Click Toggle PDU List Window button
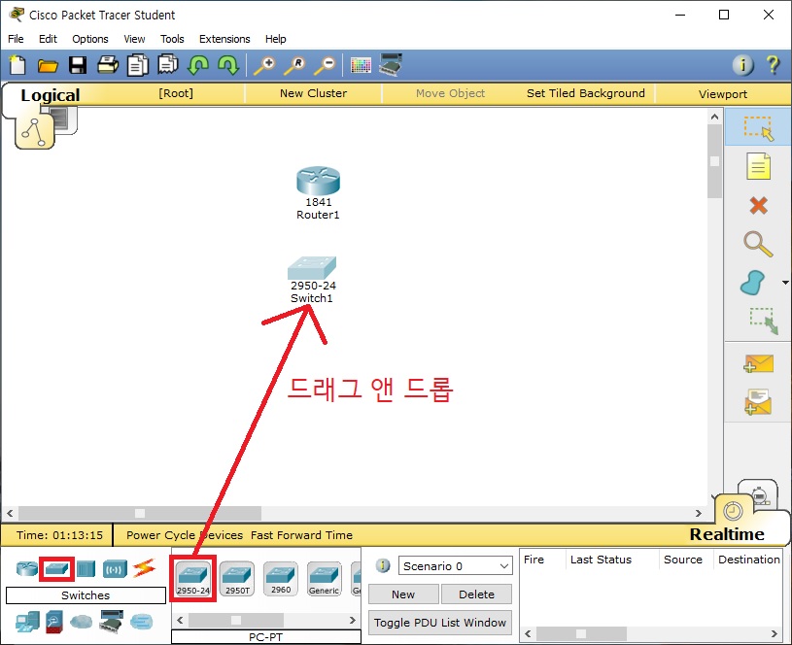 pyautogui.click(x=440, y=623)
